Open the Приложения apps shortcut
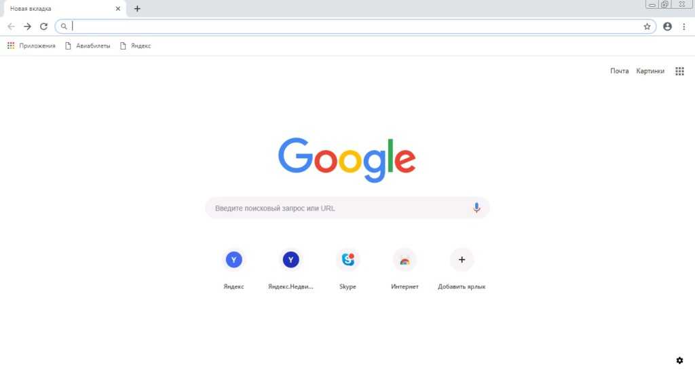The image size is (695, 391). coord(31,45)
